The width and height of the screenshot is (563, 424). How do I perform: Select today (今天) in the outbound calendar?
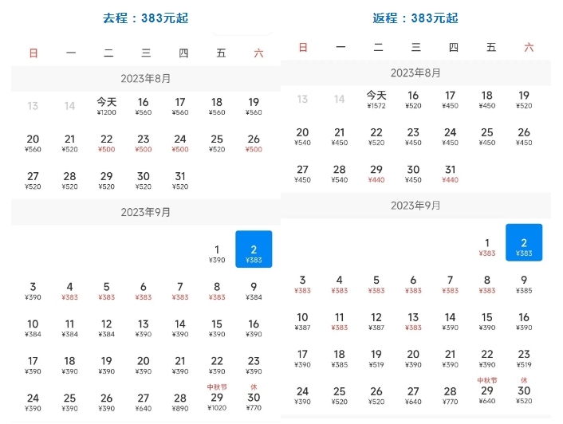point(107,106)
